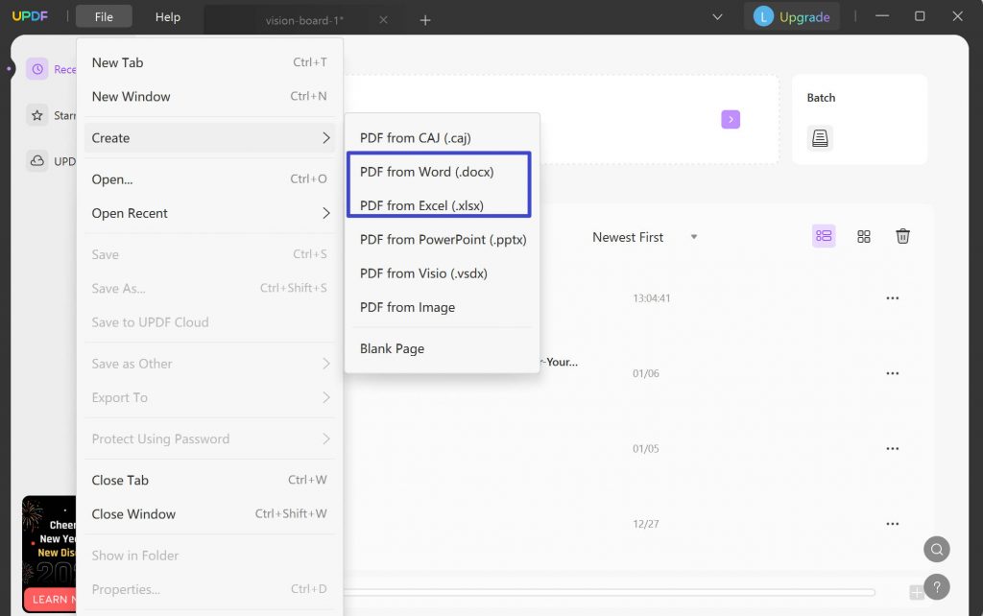Click the trash delete icon
The width and height of the screenshot is (983, 616).
902,236
